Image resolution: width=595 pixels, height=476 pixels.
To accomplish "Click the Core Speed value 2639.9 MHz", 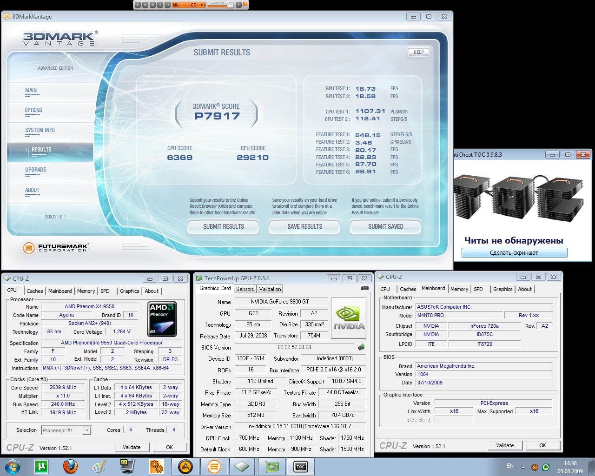I will point(63,388).
